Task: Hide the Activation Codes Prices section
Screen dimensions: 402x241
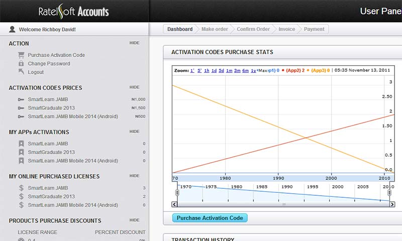Action: (x=134, y=87)
